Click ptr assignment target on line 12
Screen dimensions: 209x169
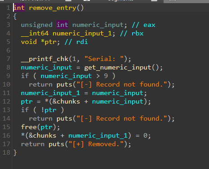[x=27, y=101]
